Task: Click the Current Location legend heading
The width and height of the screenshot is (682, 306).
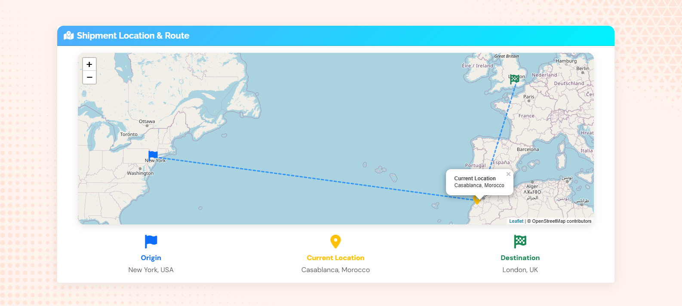Action: click(335, 258)
